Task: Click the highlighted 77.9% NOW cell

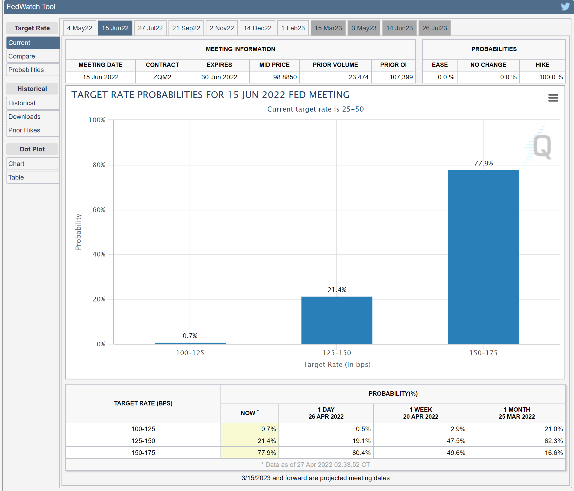Action: tap(249, 453)
